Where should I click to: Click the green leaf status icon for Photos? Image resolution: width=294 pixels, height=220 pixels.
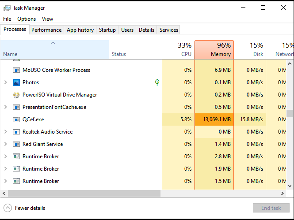tap(157, 82)
